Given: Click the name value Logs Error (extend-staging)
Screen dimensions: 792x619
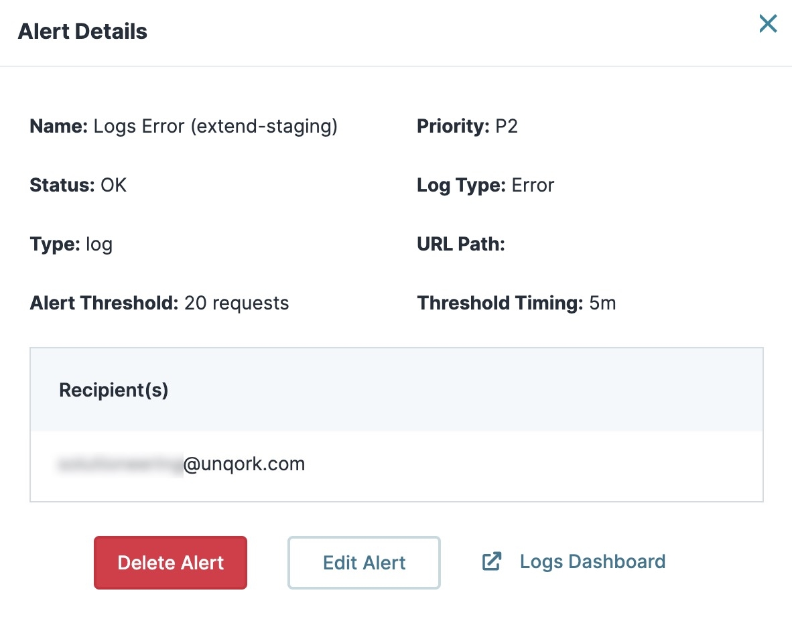Looking at the screenshot, I should [216, 126].
